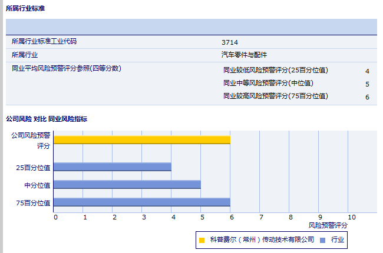Click the blue legend swatch for 行业

[x=322, y=240]
